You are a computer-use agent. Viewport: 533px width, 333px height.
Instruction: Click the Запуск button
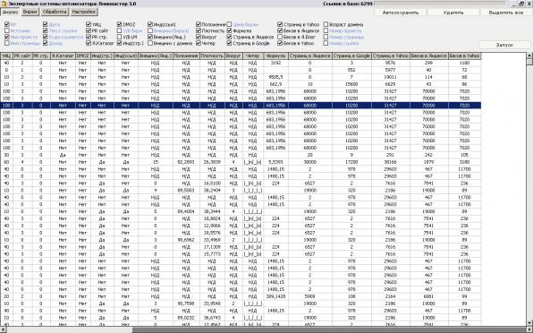[504, 45]
